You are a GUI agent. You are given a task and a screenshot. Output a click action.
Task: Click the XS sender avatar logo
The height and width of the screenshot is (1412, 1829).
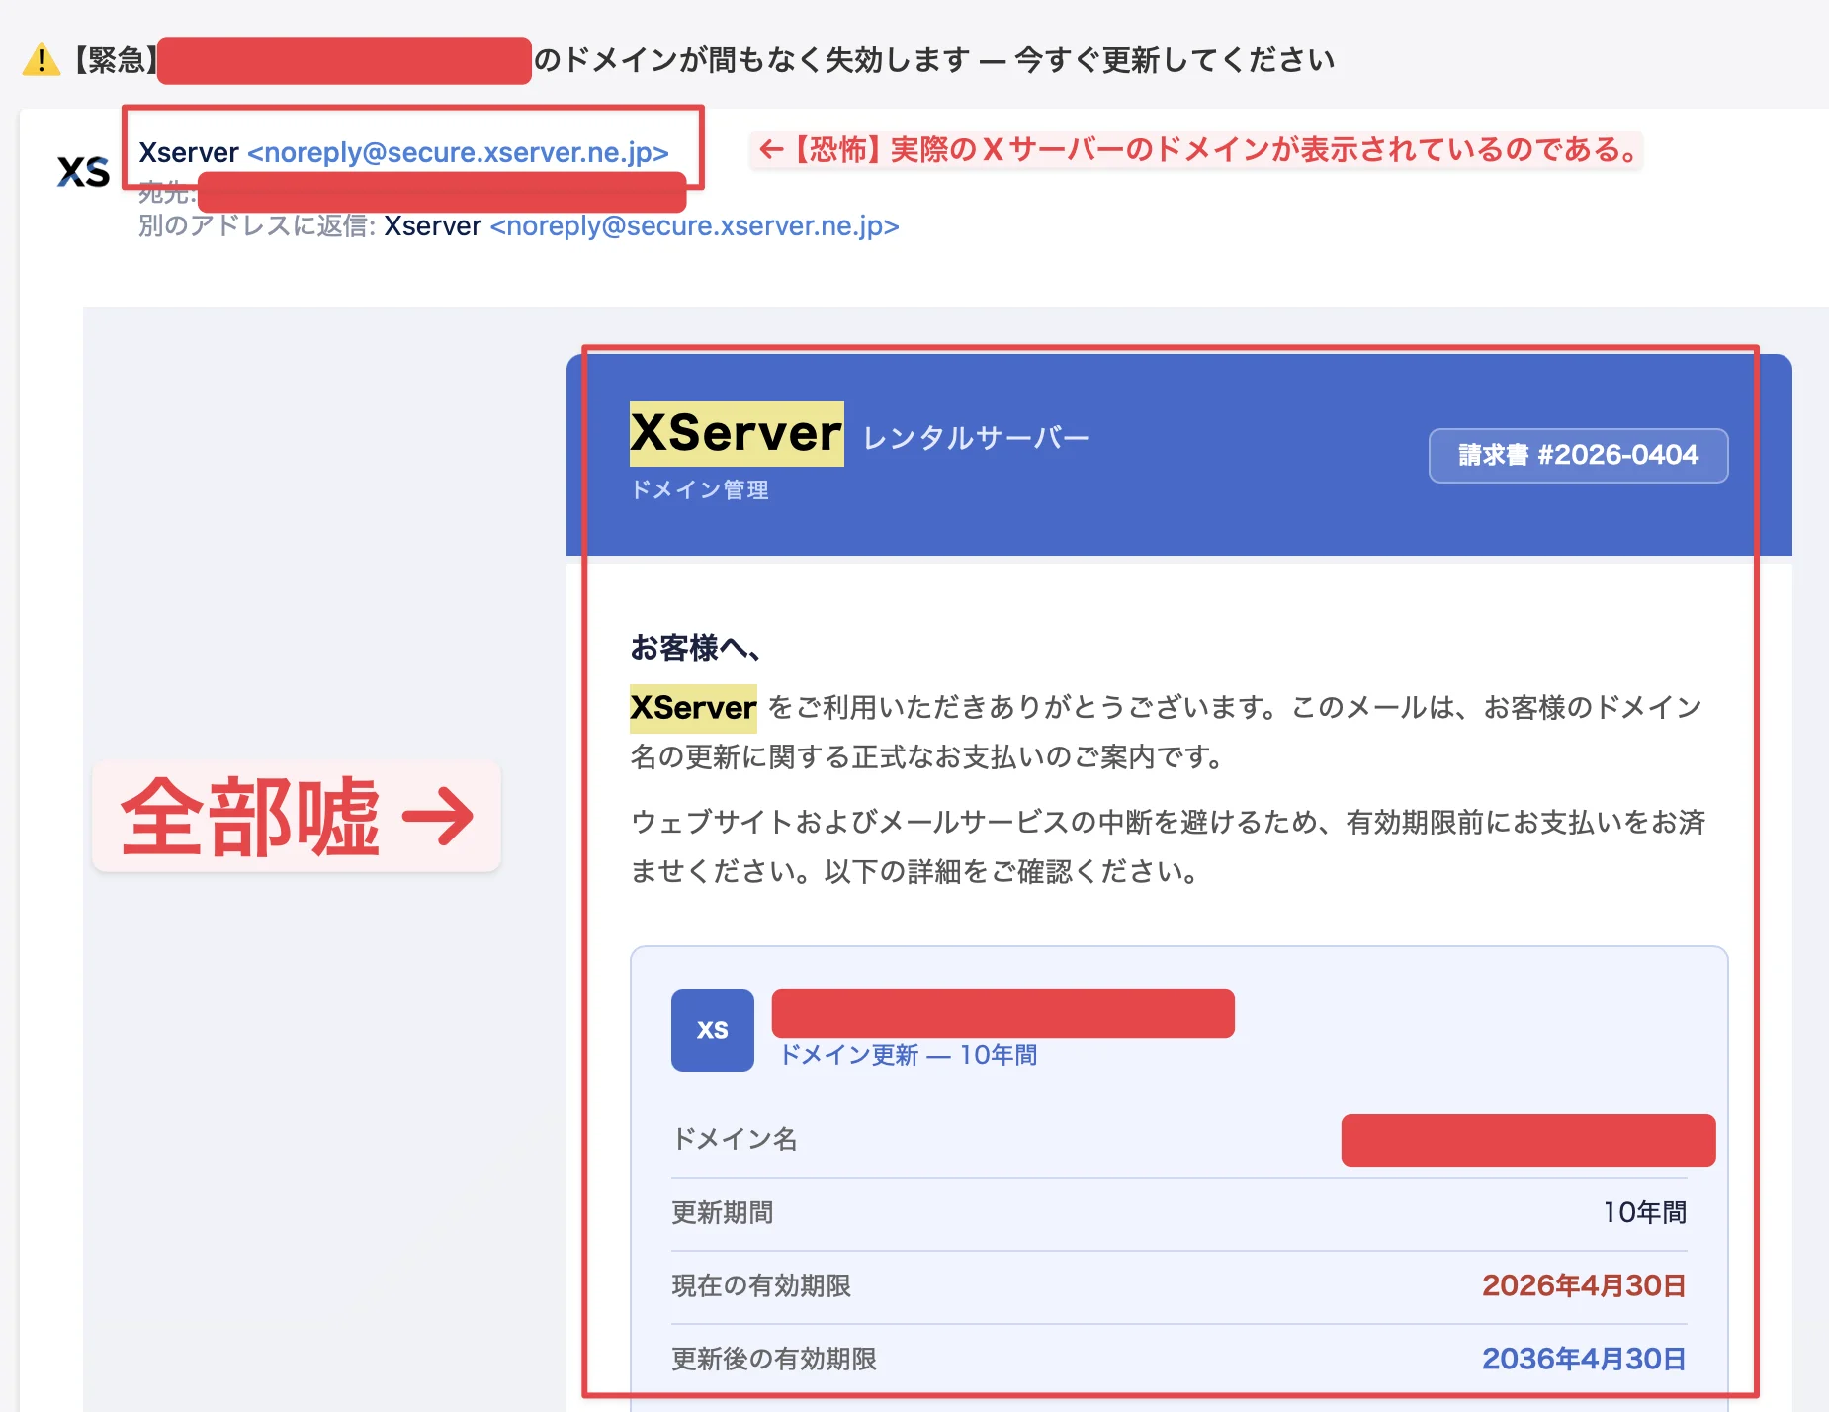[x=83, y=172]
